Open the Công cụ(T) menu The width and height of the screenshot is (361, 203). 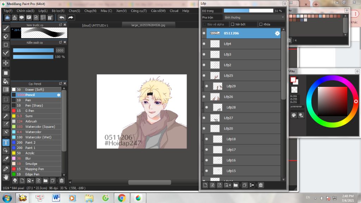pos(139,11)
